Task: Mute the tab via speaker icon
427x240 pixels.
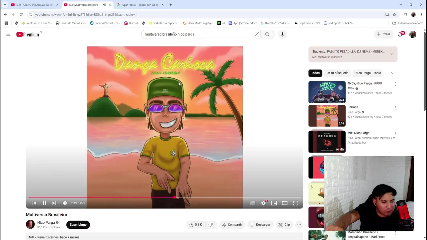Action: 104,5
